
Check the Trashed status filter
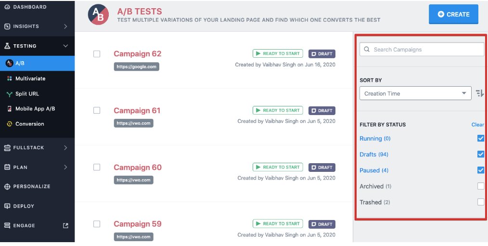pyautogui.click(x=480, y=202)
